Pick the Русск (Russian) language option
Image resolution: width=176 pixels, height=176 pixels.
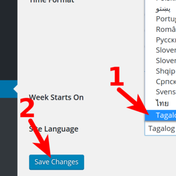pyautogui.click(x=160, y=40)
